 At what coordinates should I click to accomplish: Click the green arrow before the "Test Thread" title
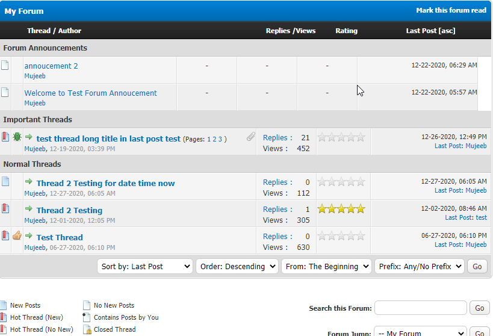coord(28,236)
